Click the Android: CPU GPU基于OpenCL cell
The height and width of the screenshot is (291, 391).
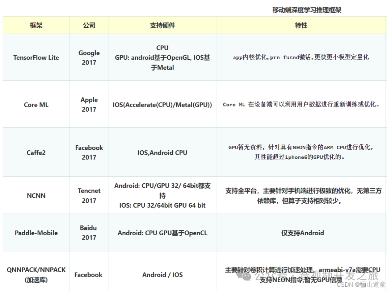[162, 233]
